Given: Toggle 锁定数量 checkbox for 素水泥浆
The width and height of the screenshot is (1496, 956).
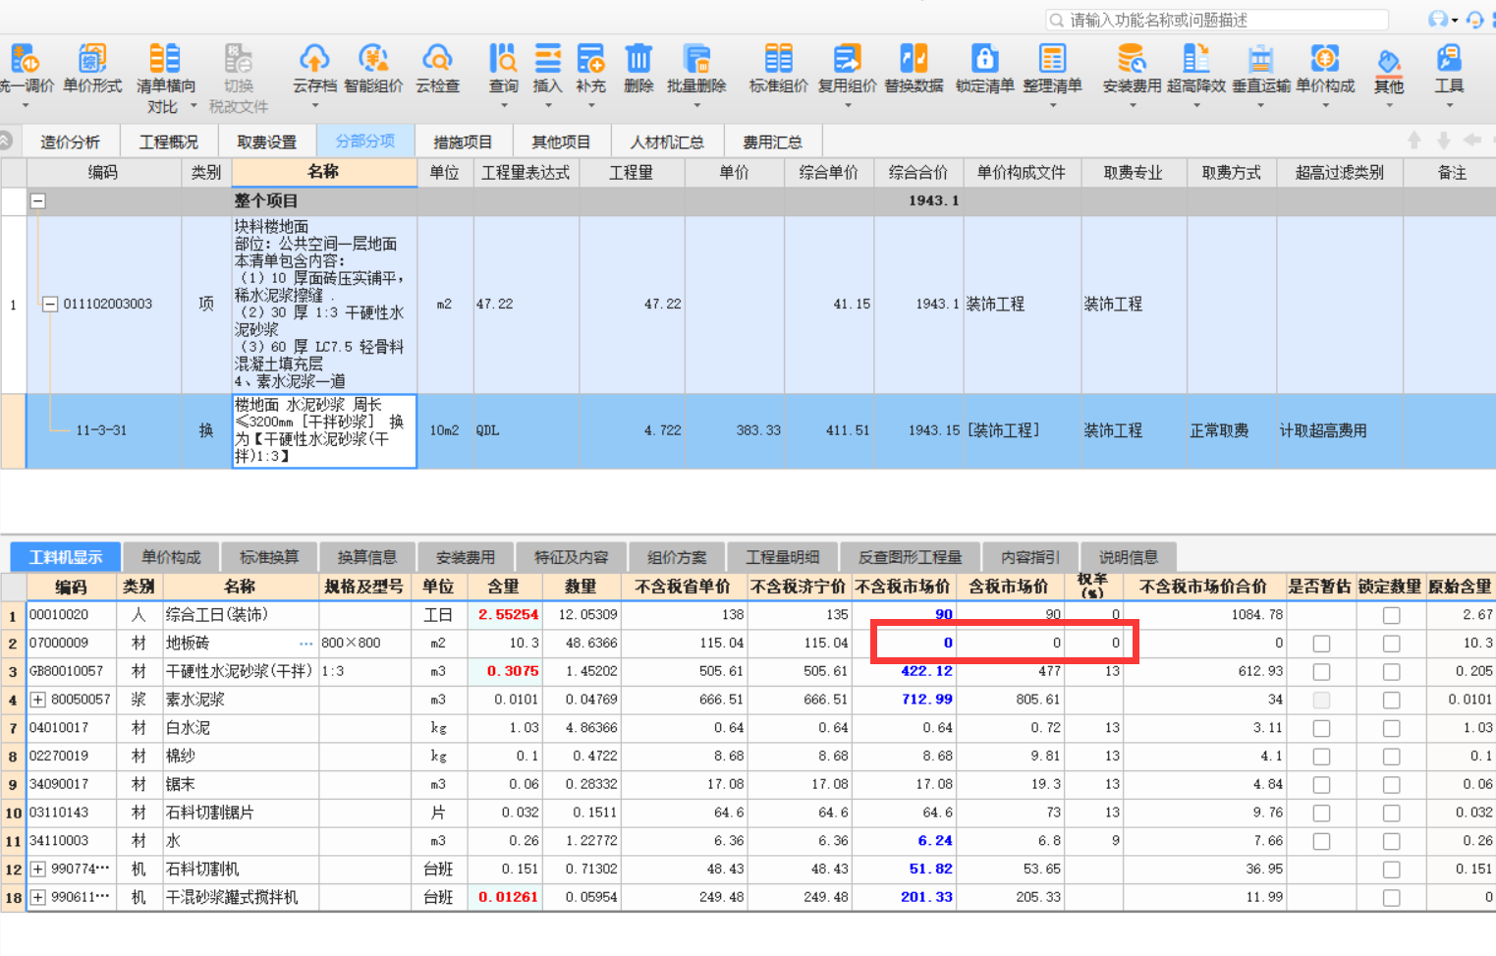Looking at the screenshot, I should coord(1391,701).
